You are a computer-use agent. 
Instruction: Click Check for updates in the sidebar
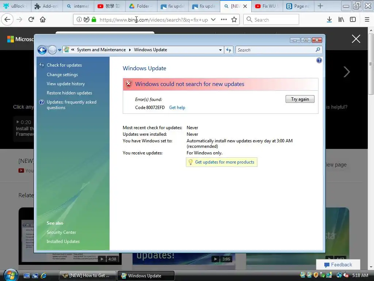(x=64, y=65)
